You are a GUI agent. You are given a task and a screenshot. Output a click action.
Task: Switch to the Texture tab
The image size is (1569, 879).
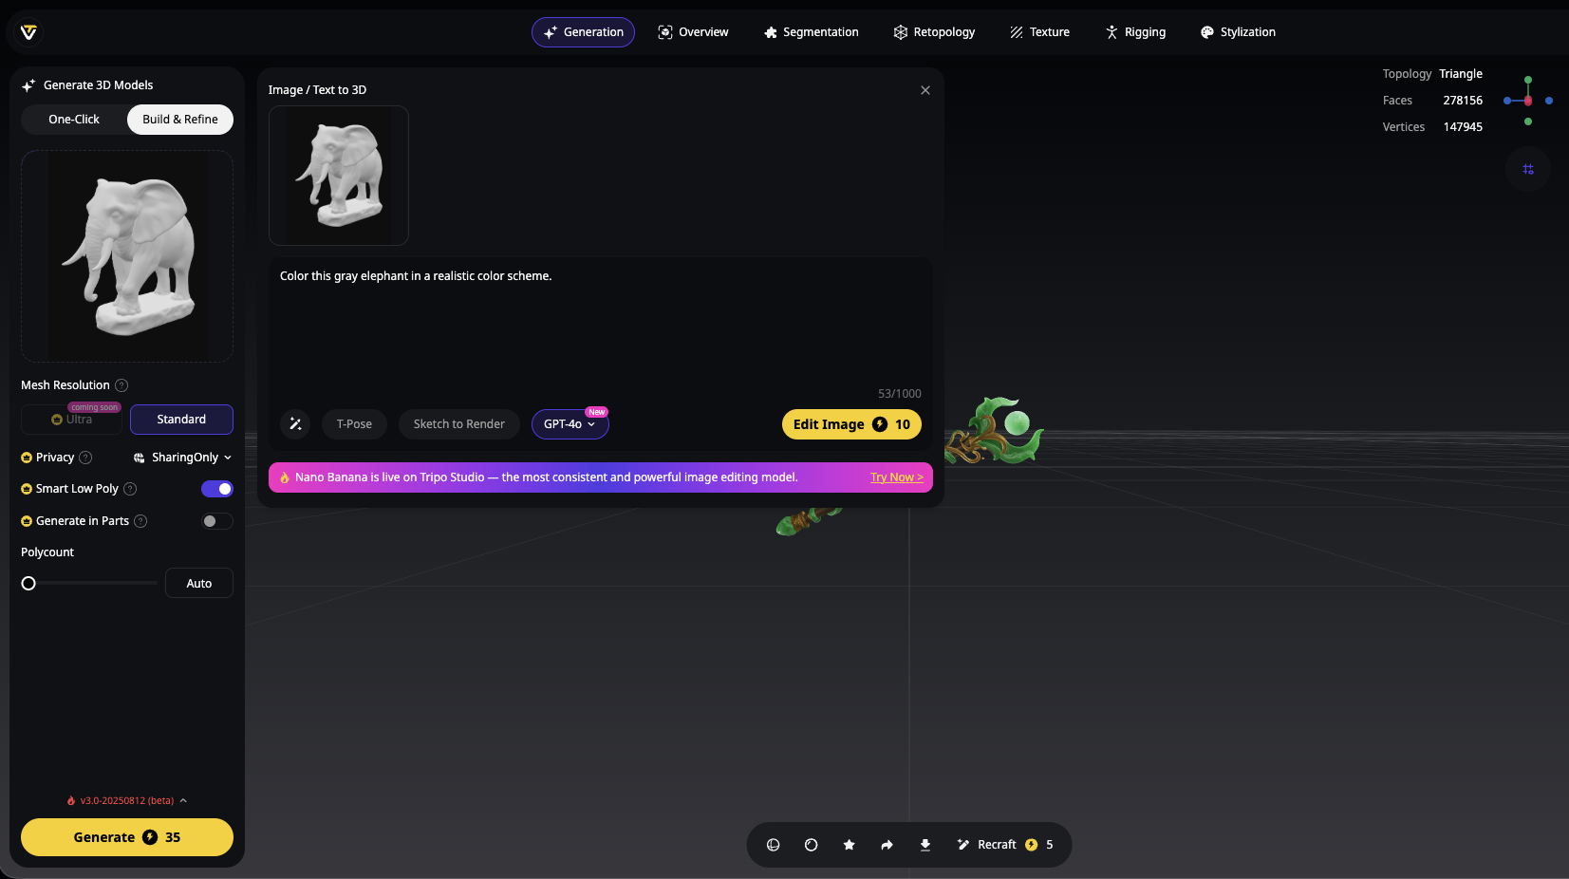(1039, 32)
